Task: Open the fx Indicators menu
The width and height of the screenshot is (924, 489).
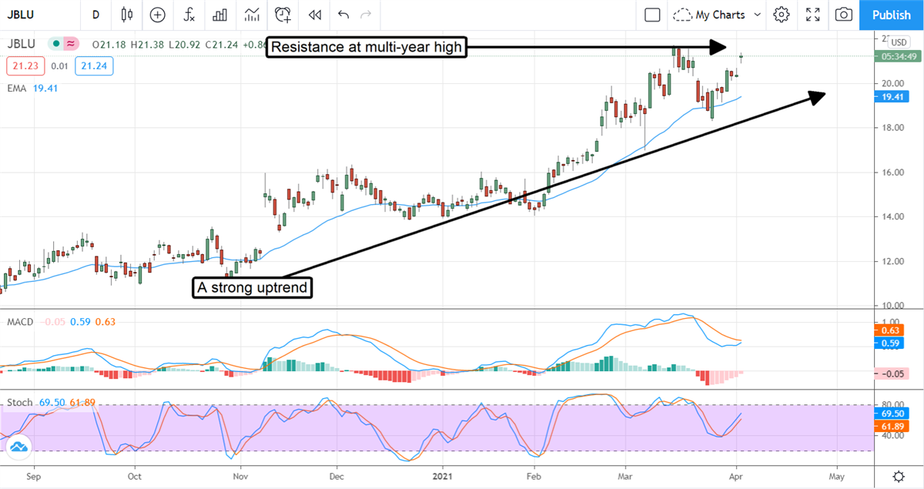Action: (189, 15)
